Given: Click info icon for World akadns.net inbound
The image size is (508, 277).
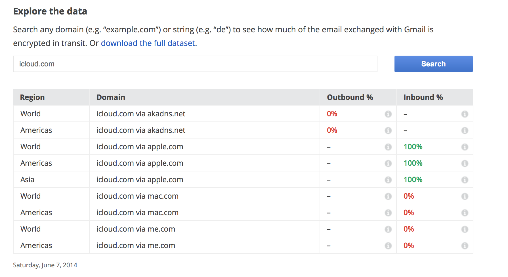Looking at the screenshot, I should pos(465,114).
